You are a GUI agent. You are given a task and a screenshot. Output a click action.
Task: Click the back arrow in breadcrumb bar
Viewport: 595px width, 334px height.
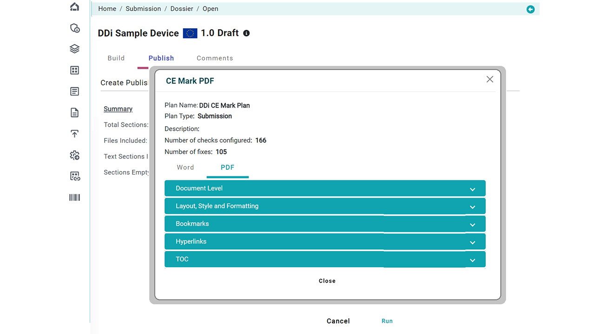(530, 9)
